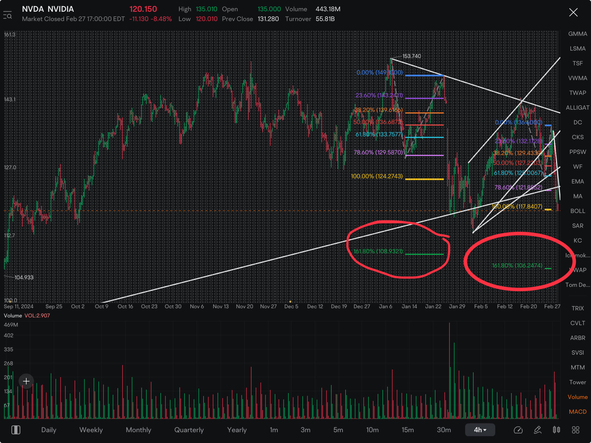Click the yellow event dot above Dec 5

(290, 302)
